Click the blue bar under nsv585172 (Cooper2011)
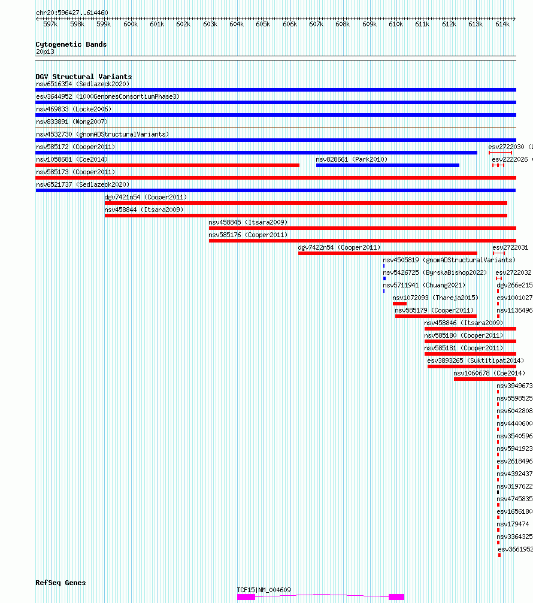 point(256,153)
